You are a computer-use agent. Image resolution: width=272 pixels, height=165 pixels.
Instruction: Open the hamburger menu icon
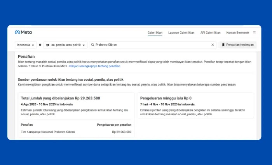[x=254, y=33]
